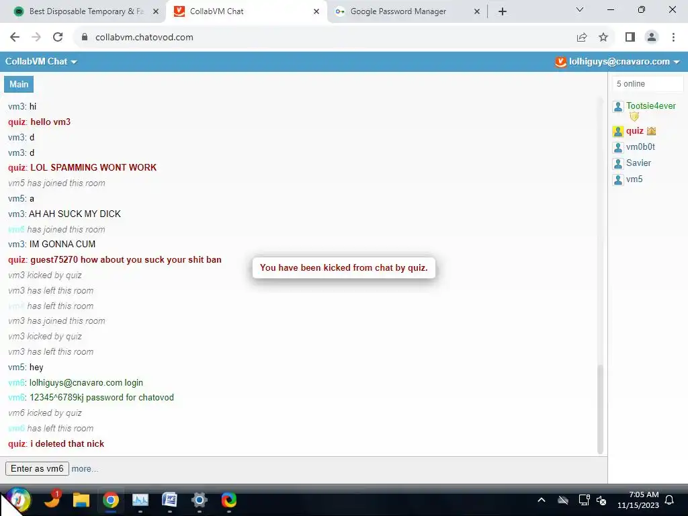Click the chat message scrollbar

tap(600, 409)
